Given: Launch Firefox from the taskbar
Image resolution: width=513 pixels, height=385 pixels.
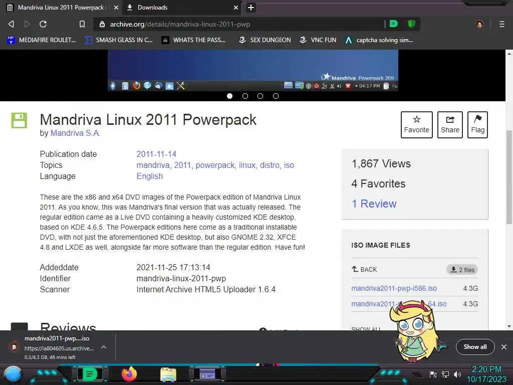Looking at the screenshot, I should [x=129, y=374].
